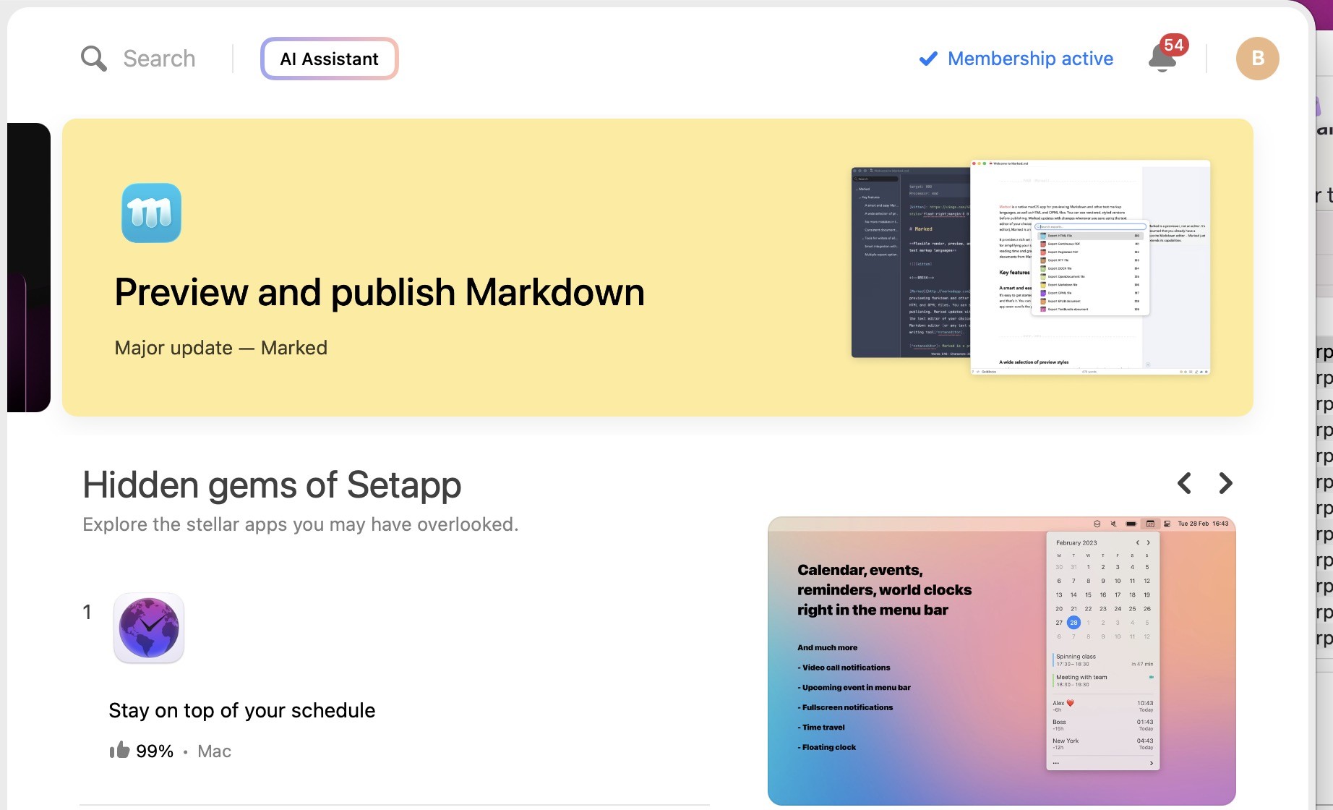Click the blue membership checkmark icon

(928, 59)
